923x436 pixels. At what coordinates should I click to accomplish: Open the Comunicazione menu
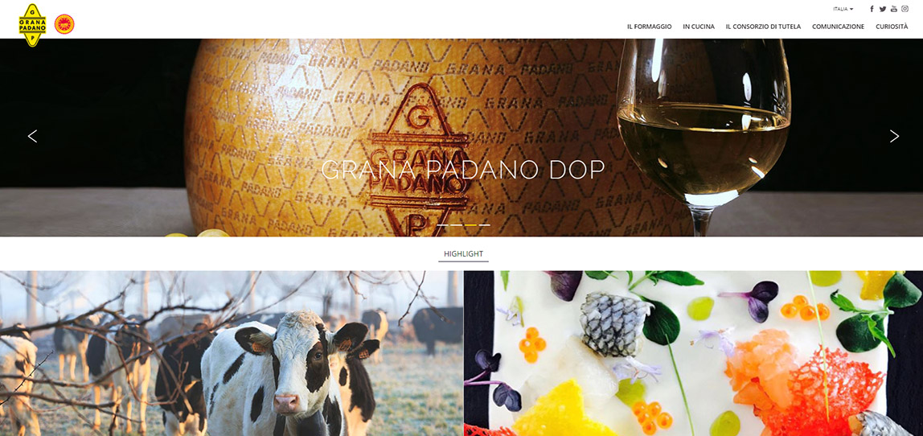click(839, 27)
